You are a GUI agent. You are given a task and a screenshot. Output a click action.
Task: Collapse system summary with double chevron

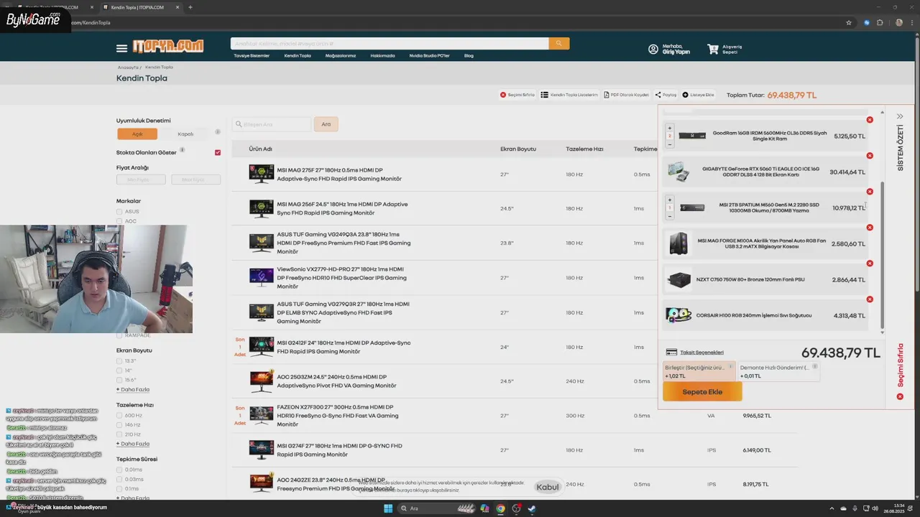[900, 116]
